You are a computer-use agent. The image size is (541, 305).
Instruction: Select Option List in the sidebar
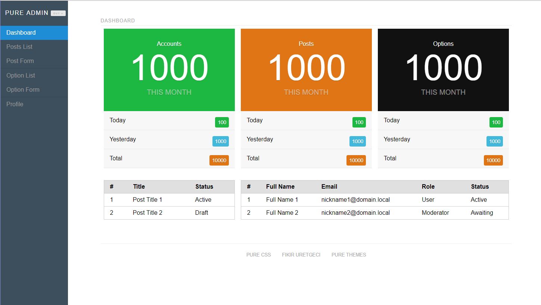pos(34,75)
